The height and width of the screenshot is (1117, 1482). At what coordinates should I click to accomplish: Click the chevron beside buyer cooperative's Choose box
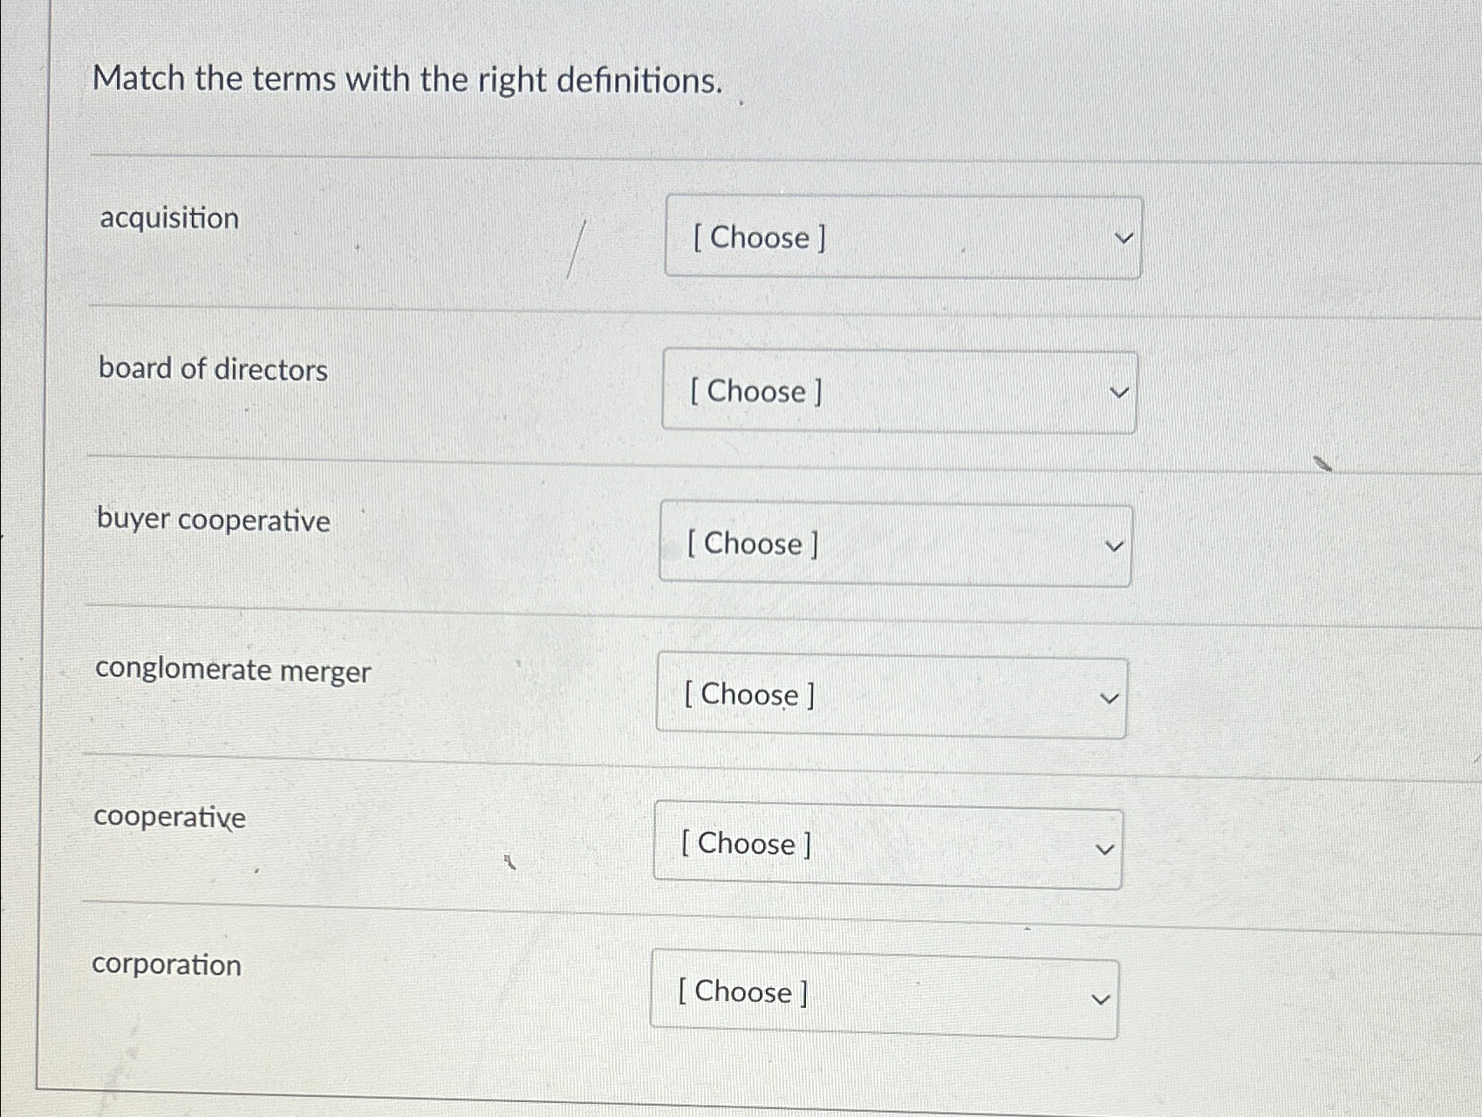point(1114,545)
